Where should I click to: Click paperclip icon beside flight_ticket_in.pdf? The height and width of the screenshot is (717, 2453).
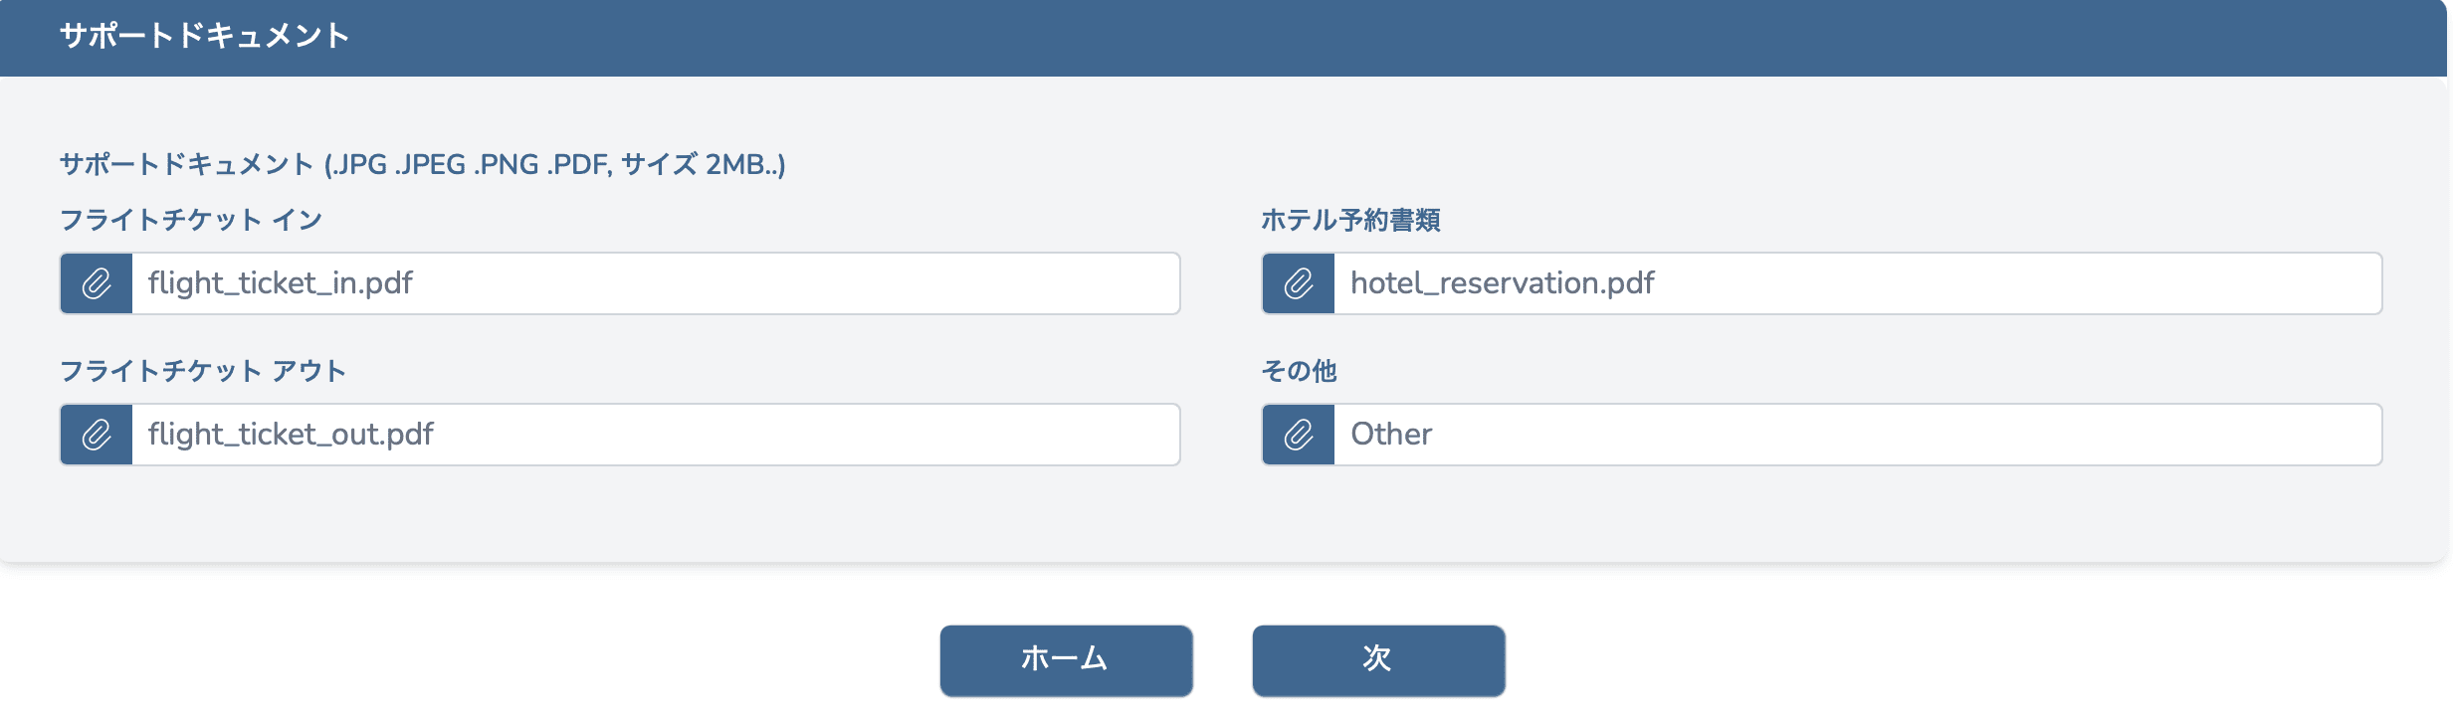97,283
